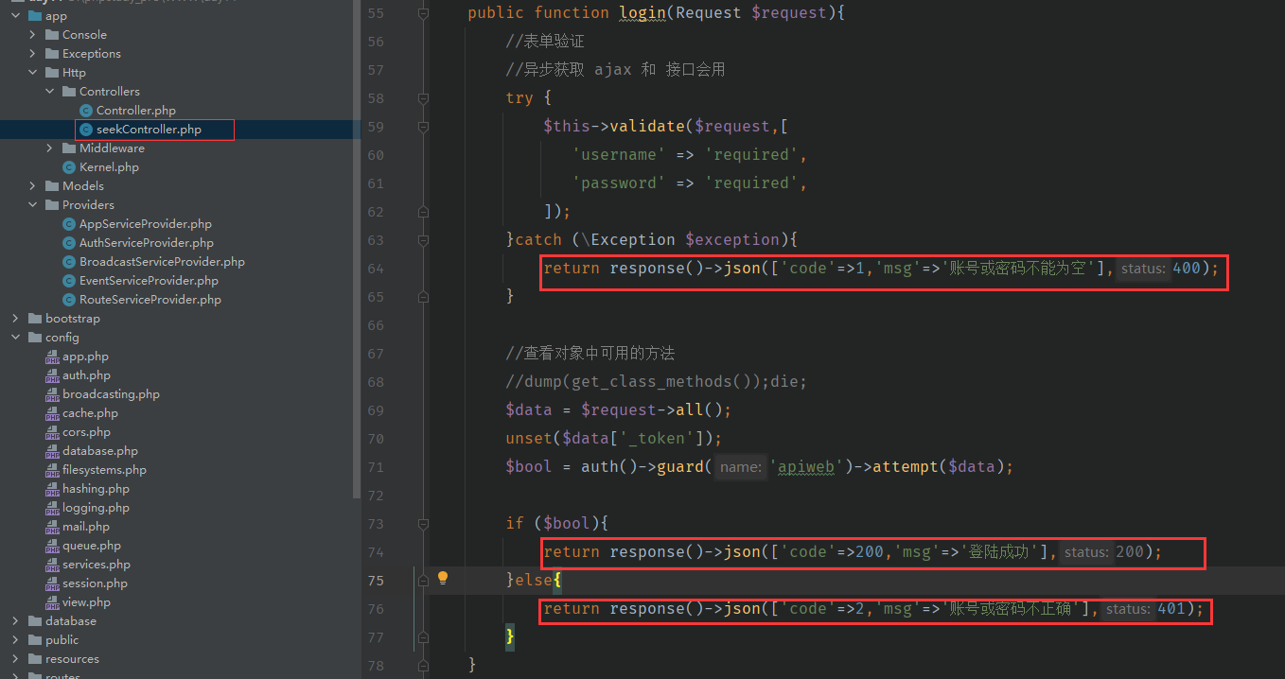Open the lightbulb intention actions on line 75
1285x679 pixels.
pyautogui.click(x=443, y=580)
